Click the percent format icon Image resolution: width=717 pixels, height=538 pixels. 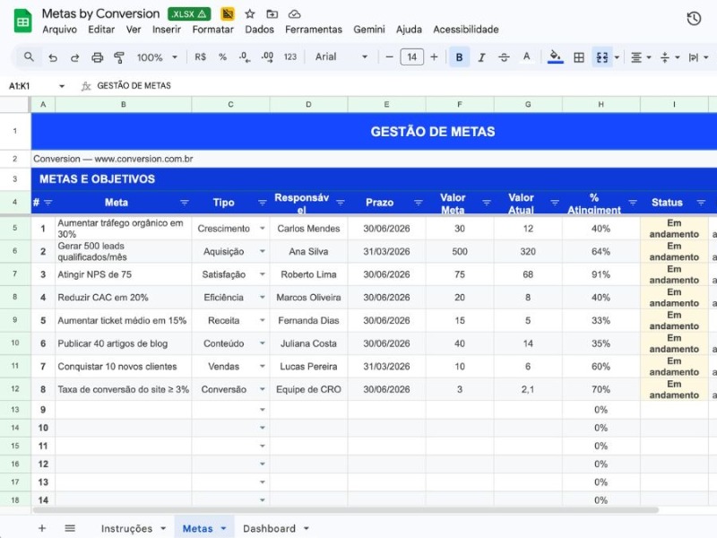221,56
